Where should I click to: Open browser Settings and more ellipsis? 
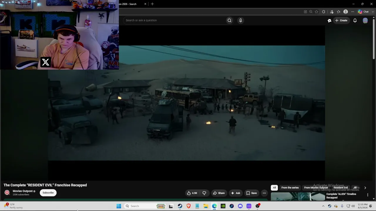point(352,12)
